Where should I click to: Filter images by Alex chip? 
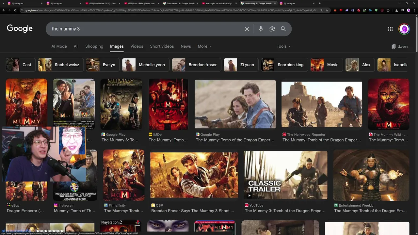(x=360, y=65)
